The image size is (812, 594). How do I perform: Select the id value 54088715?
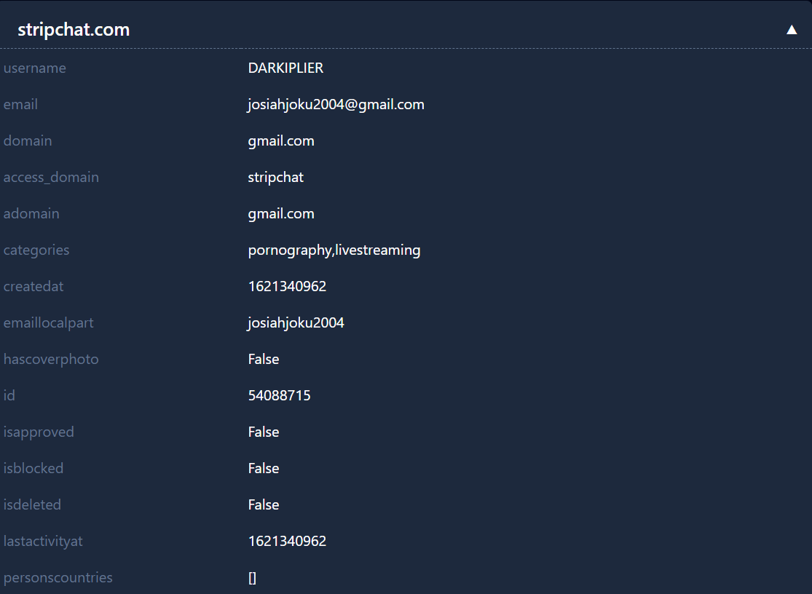pos(279,396)
